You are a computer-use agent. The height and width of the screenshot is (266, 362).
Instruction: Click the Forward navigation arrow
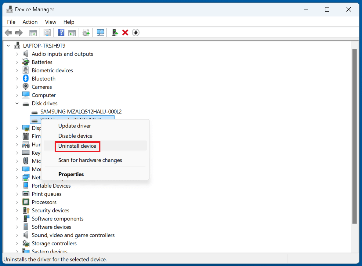pos(19,32)
